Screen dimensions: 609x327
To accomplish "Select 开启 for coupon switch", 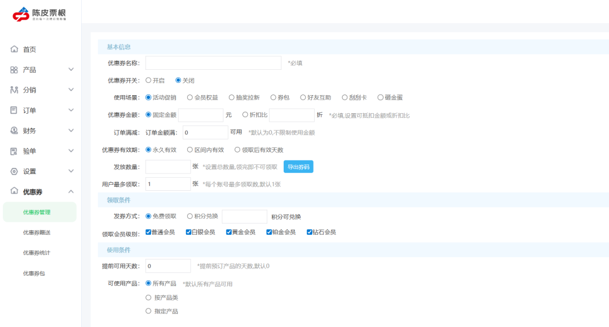I will tap(148, 80).
